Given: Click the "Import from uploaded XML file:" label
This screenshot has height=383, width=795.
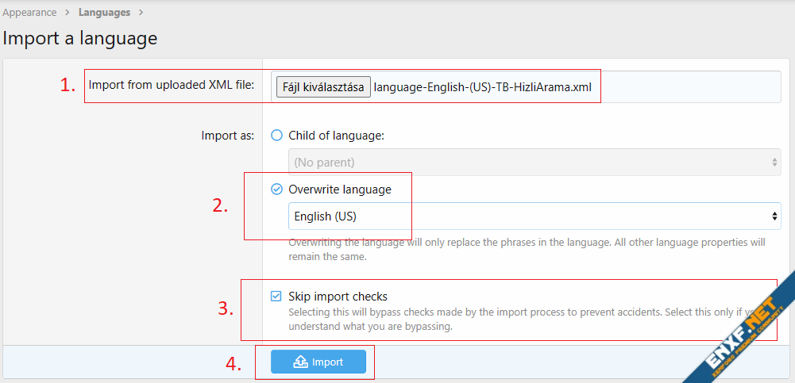Looking at the screenshot, I should [171, 86].
